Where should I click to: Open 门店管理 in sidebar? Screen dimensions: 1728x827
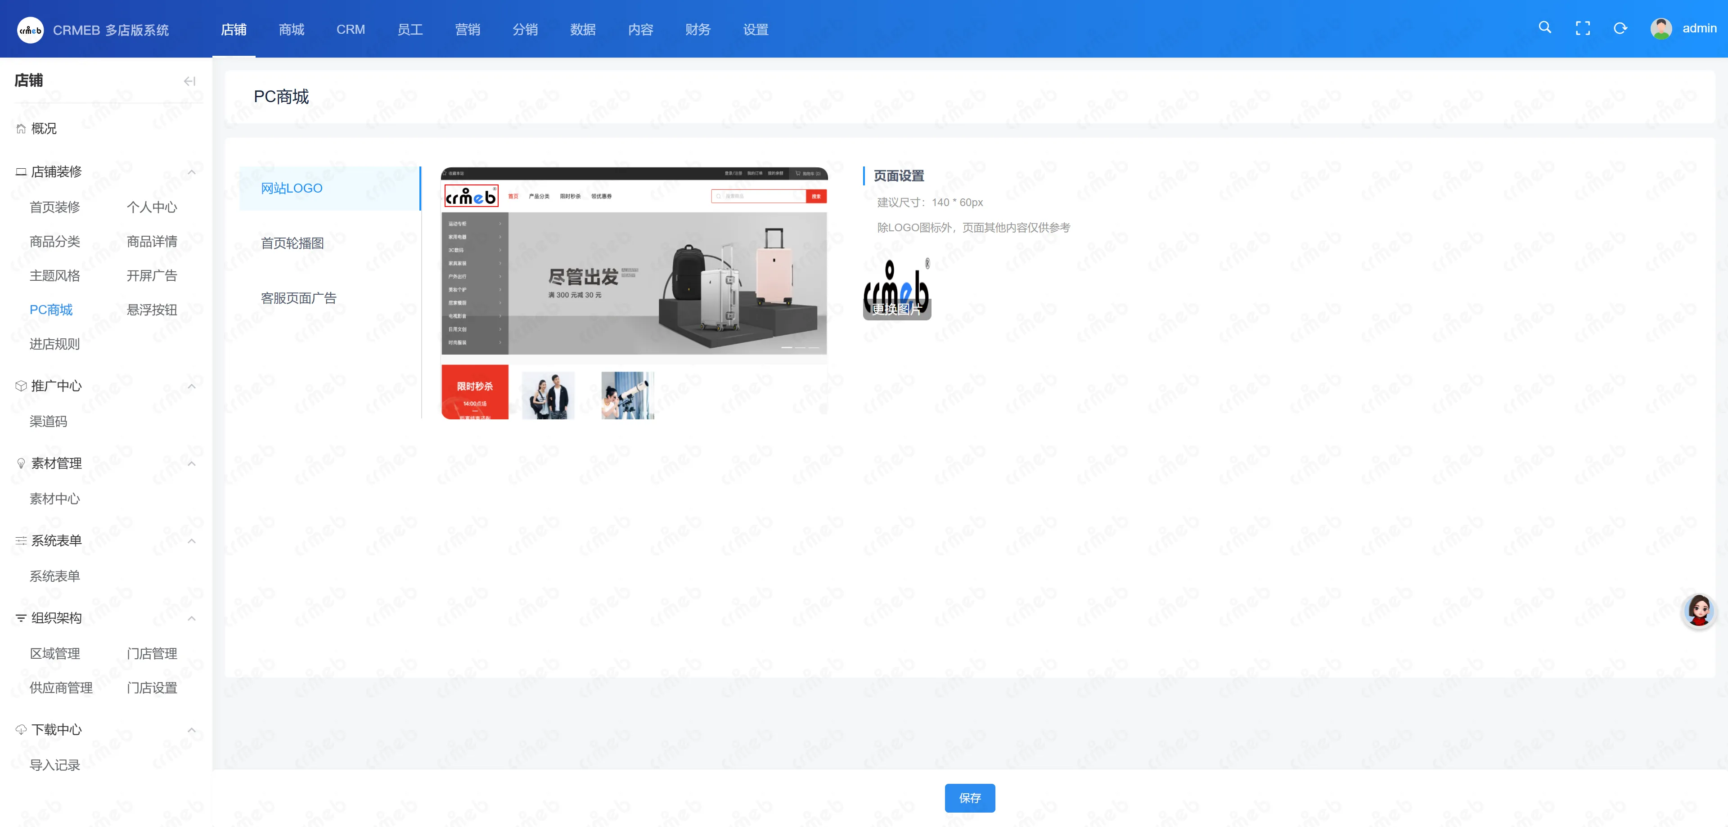pos(152,653)
